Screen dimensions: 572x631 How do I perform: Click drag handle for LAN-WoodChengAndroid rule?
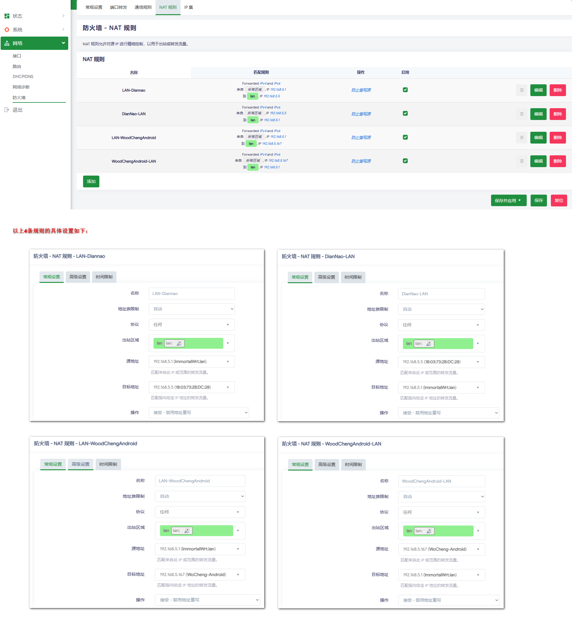[521, 138]
